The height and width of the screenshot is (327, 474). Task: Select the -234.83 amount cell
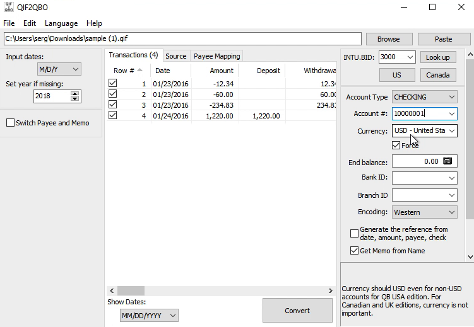pyautogui.click(x=215, y=105)
